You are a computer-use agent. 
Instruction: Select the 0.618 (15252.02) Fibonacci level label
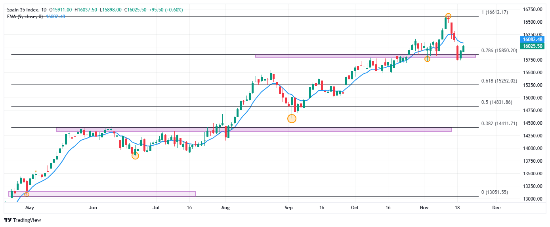499,81
